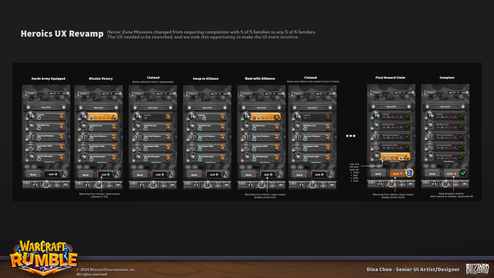
Task: Open the chat icon at the bottom right
Action: coord(66,184)
